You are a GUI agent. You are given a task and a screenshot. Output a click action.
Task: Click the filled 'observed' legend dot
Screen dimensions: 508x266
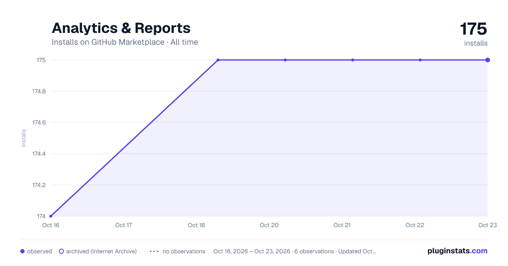[22, 251]
